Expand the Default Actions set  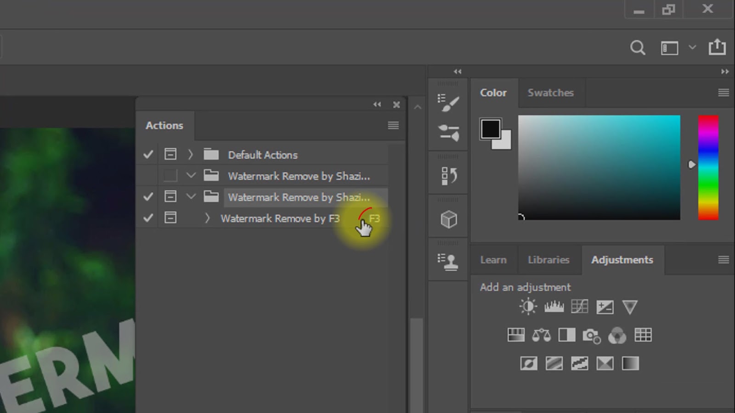tap(191, 155)
